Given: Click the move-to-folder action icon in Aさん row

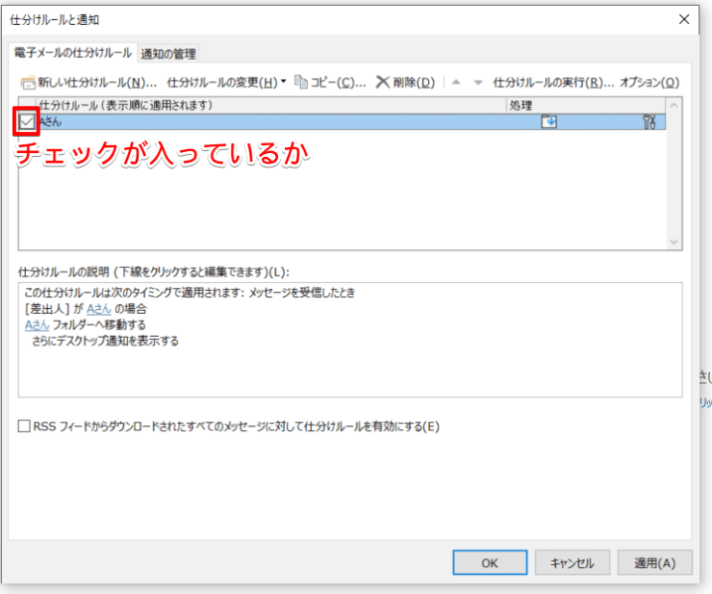Looking at the screenshot, I should click(549, 121).
